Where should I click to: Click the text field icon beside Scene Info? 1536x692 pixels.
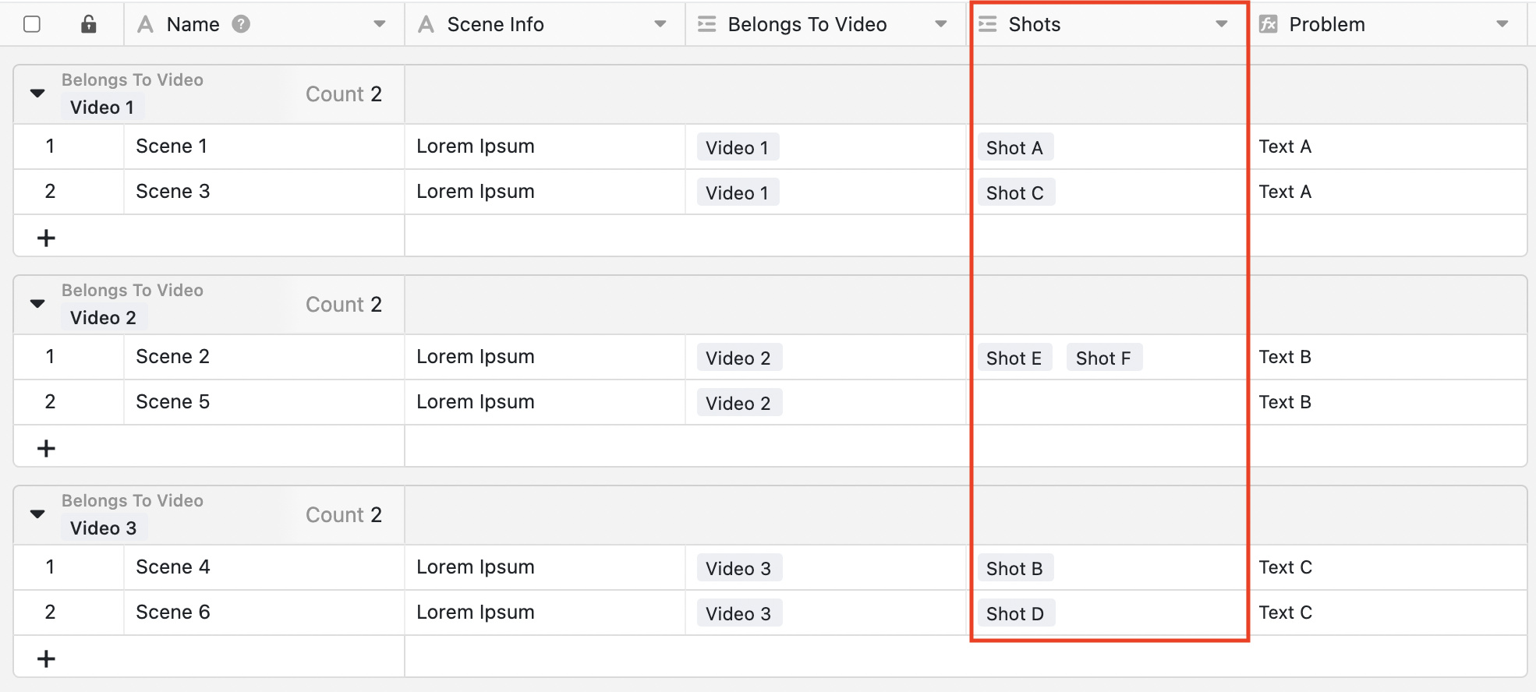(426, 24)
